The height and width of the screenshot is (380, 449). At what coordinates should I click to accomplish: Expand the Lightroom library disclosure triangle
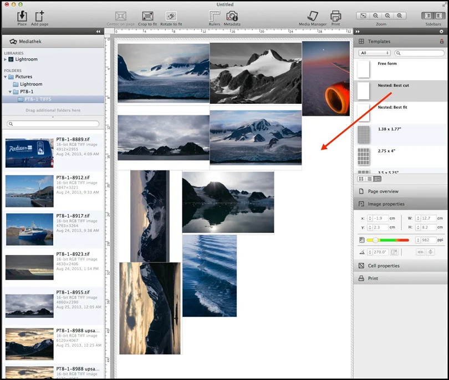tap(5, 59)
